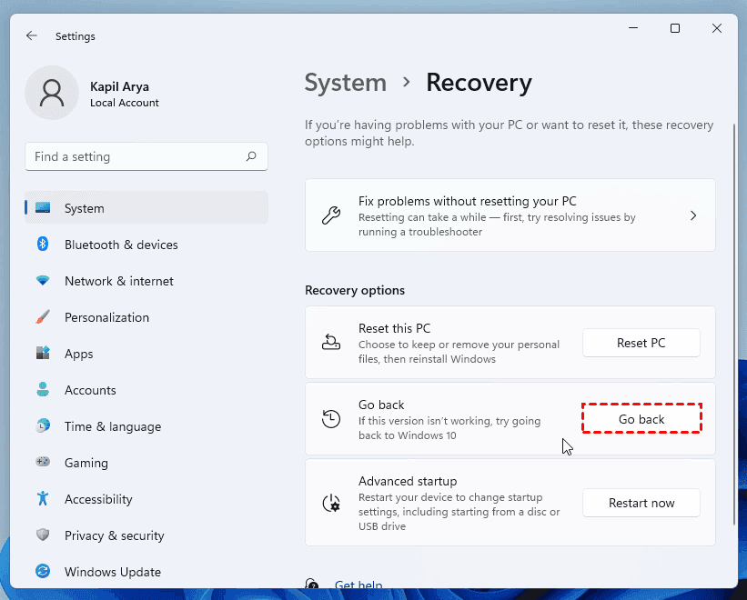Click the Network & internet wifi icon
This screenshot has width=747, height=600.
[43, 281]
